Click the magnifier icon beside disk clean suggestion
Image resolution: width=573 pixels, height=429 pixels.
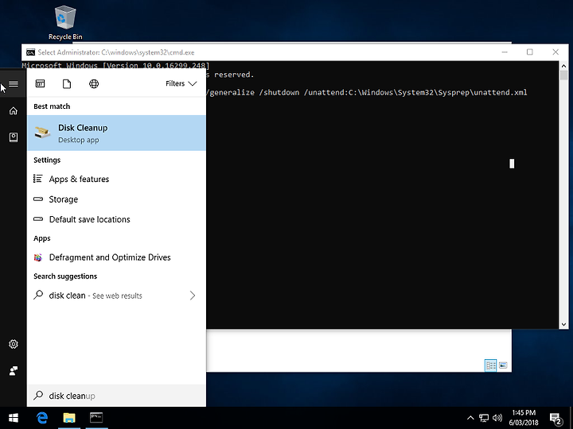click(x=38, y=295)
